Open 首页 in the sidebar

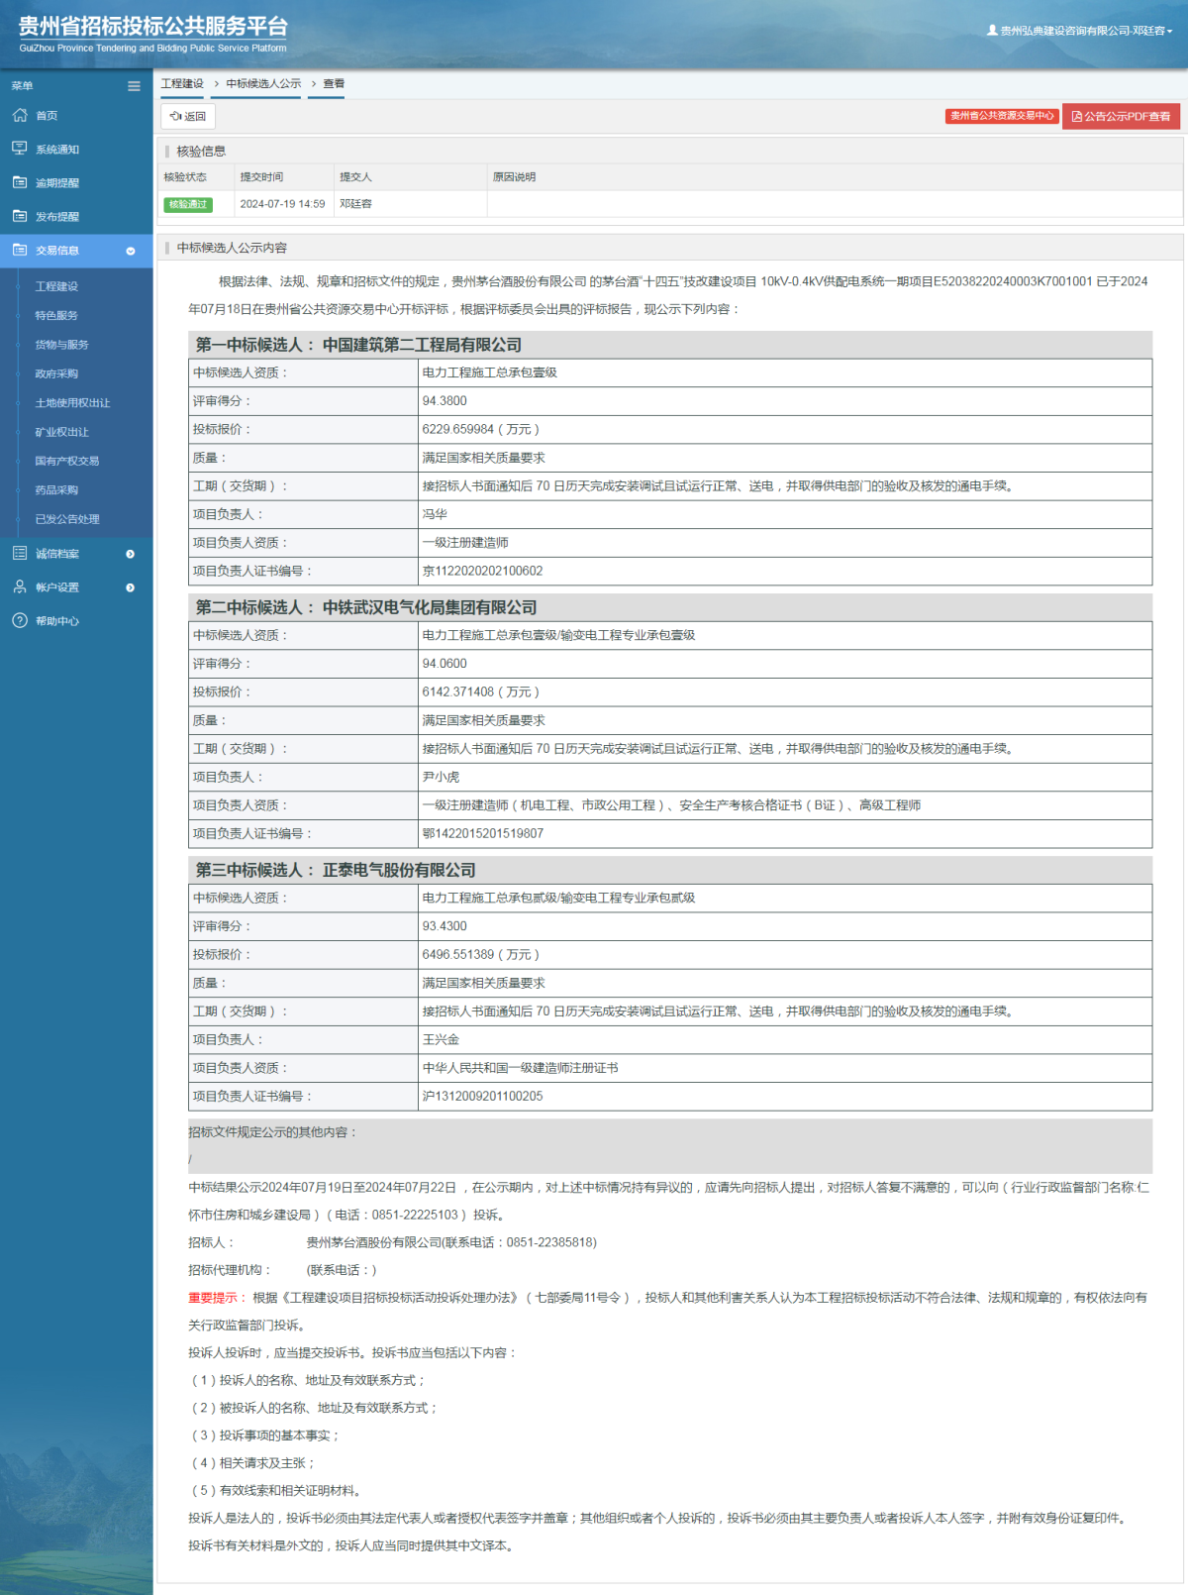pos(47,116)
